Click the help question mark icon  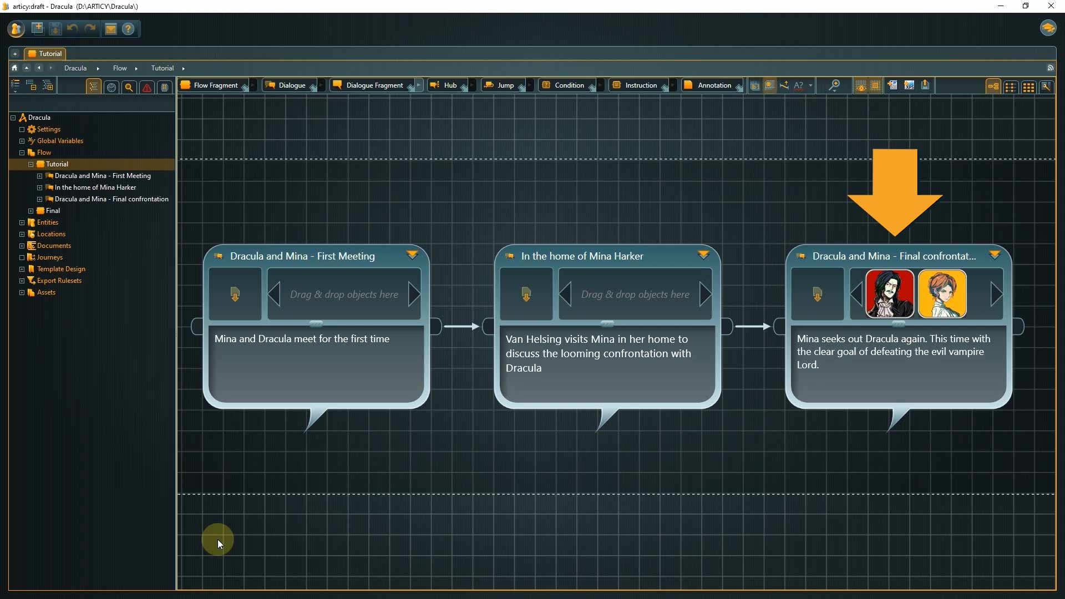[x=128, y=29]
